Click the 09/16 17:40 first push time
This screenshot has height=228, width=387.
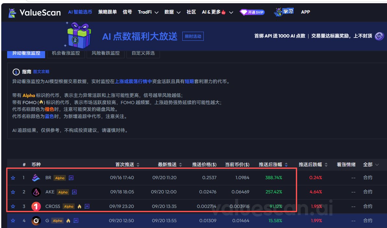[122, 178]
